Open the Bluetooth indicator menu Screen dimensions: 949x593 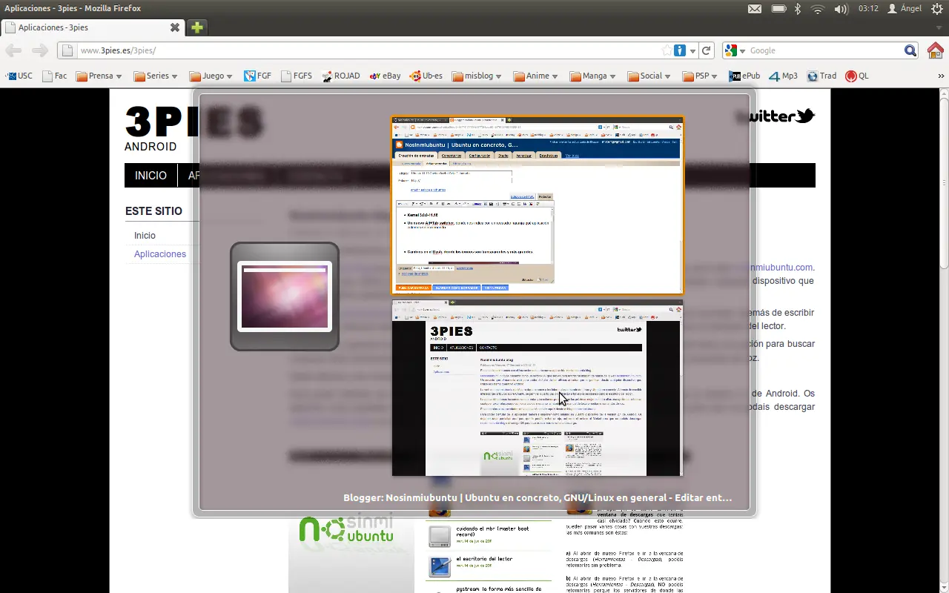(x=798, y=9)
